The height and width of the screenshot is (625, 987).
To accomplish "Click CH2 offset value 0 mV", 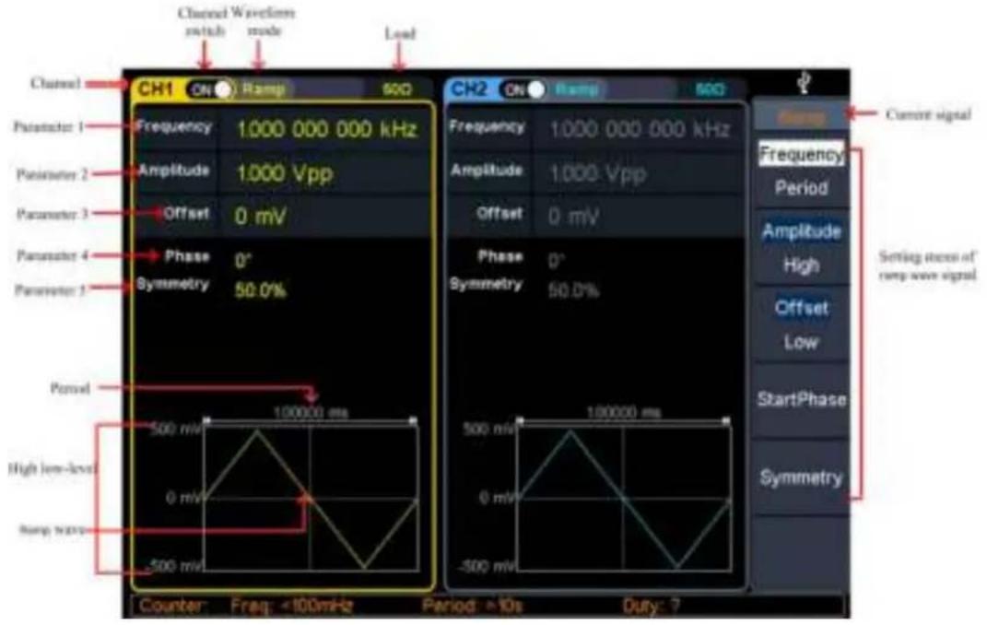I will tap(573, 217).
